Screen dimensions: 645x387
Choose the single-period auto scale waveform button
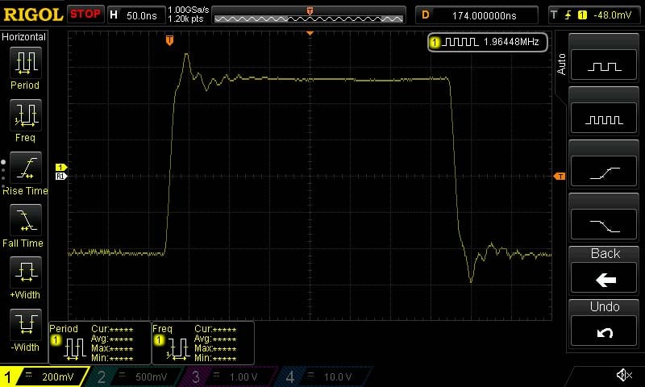point(603,64)
